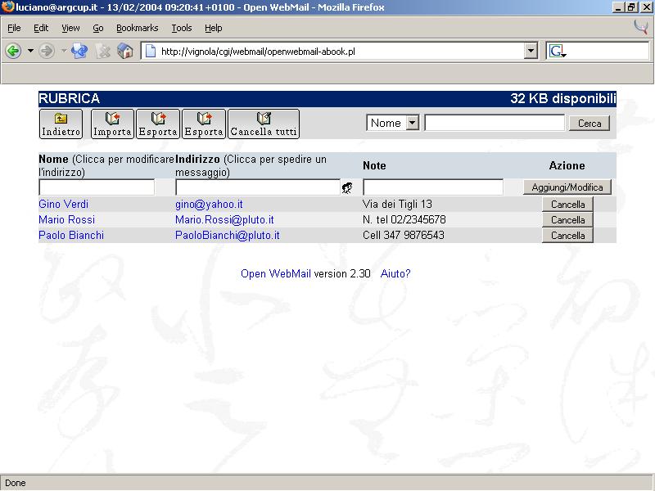The height and width of the screenshot is (491, 655).
Task: Click the browser Back arrow button
Action: click(x=13, y=51)
